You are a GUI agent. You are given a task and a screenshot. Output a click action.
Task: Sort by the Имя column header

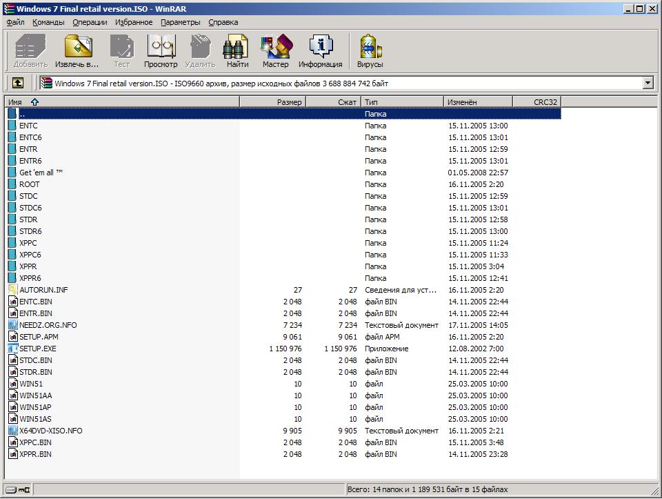click(122, 102)
